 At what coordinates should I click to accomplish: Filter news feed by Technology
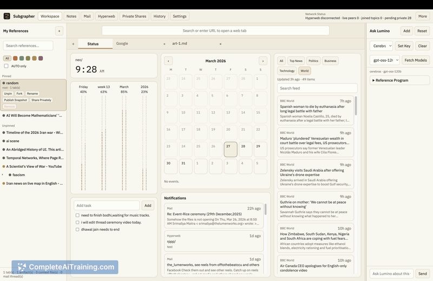click(x=287, y=71)
